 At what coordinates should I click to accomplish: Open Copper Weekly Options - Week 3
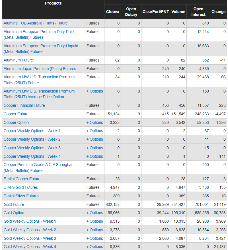pos(32,148)
